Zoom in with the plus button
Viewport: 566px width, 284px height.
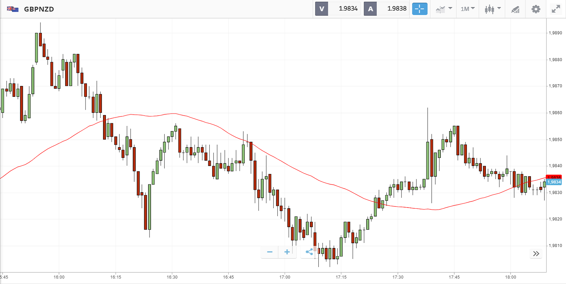(287, 252)
